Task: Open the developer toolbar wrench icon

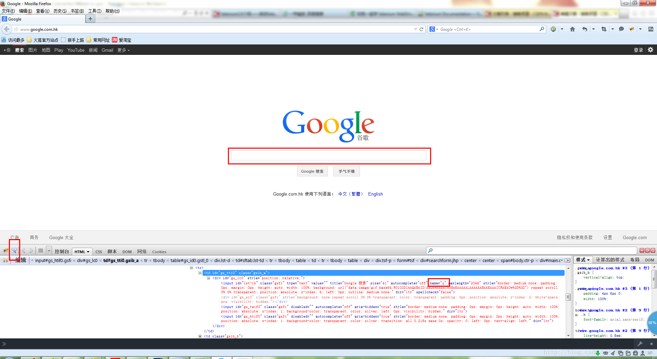Action: click(x=640, y=344)
